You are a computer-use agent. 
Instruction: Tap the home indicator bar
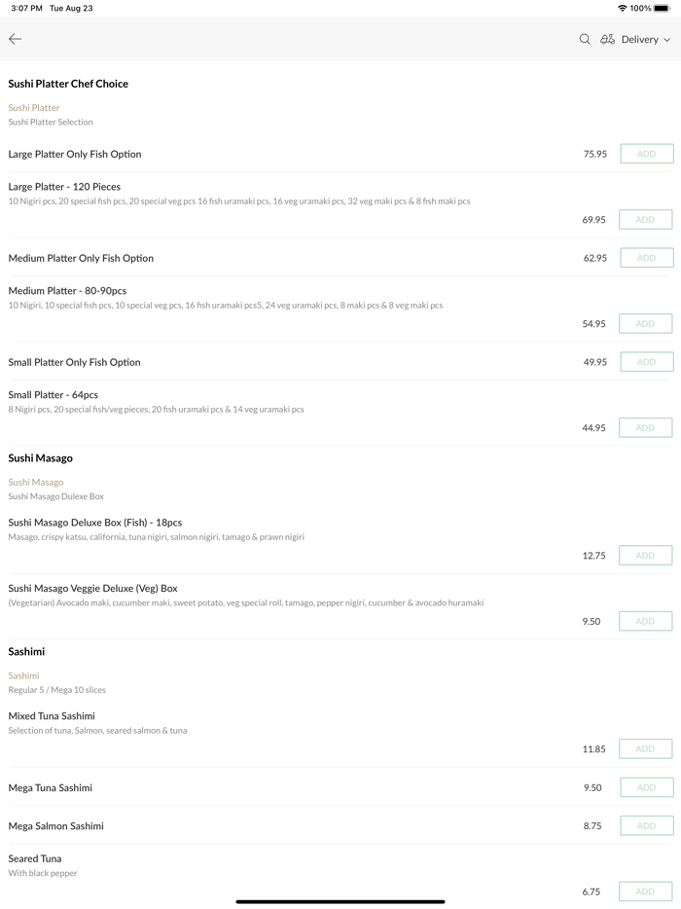(340, 901)
